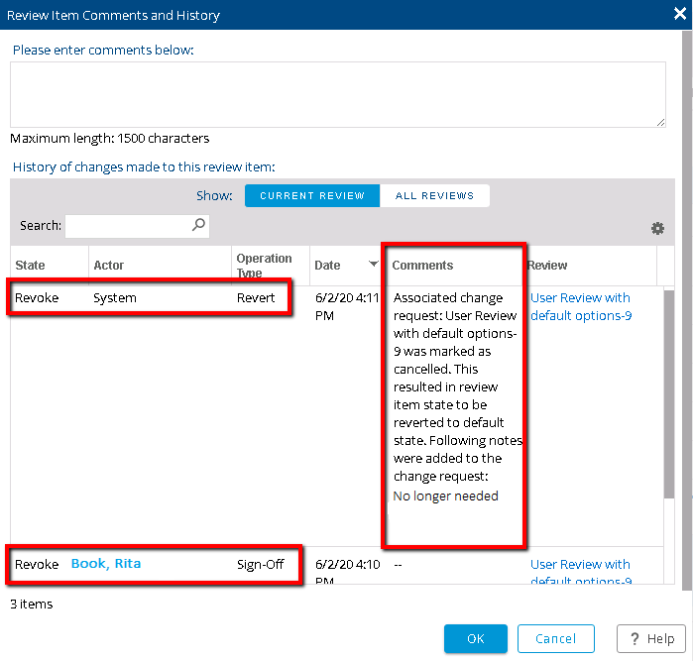Sort by the Comments column header
This screenshot has height=661, width=693.
tap(422, 266)
